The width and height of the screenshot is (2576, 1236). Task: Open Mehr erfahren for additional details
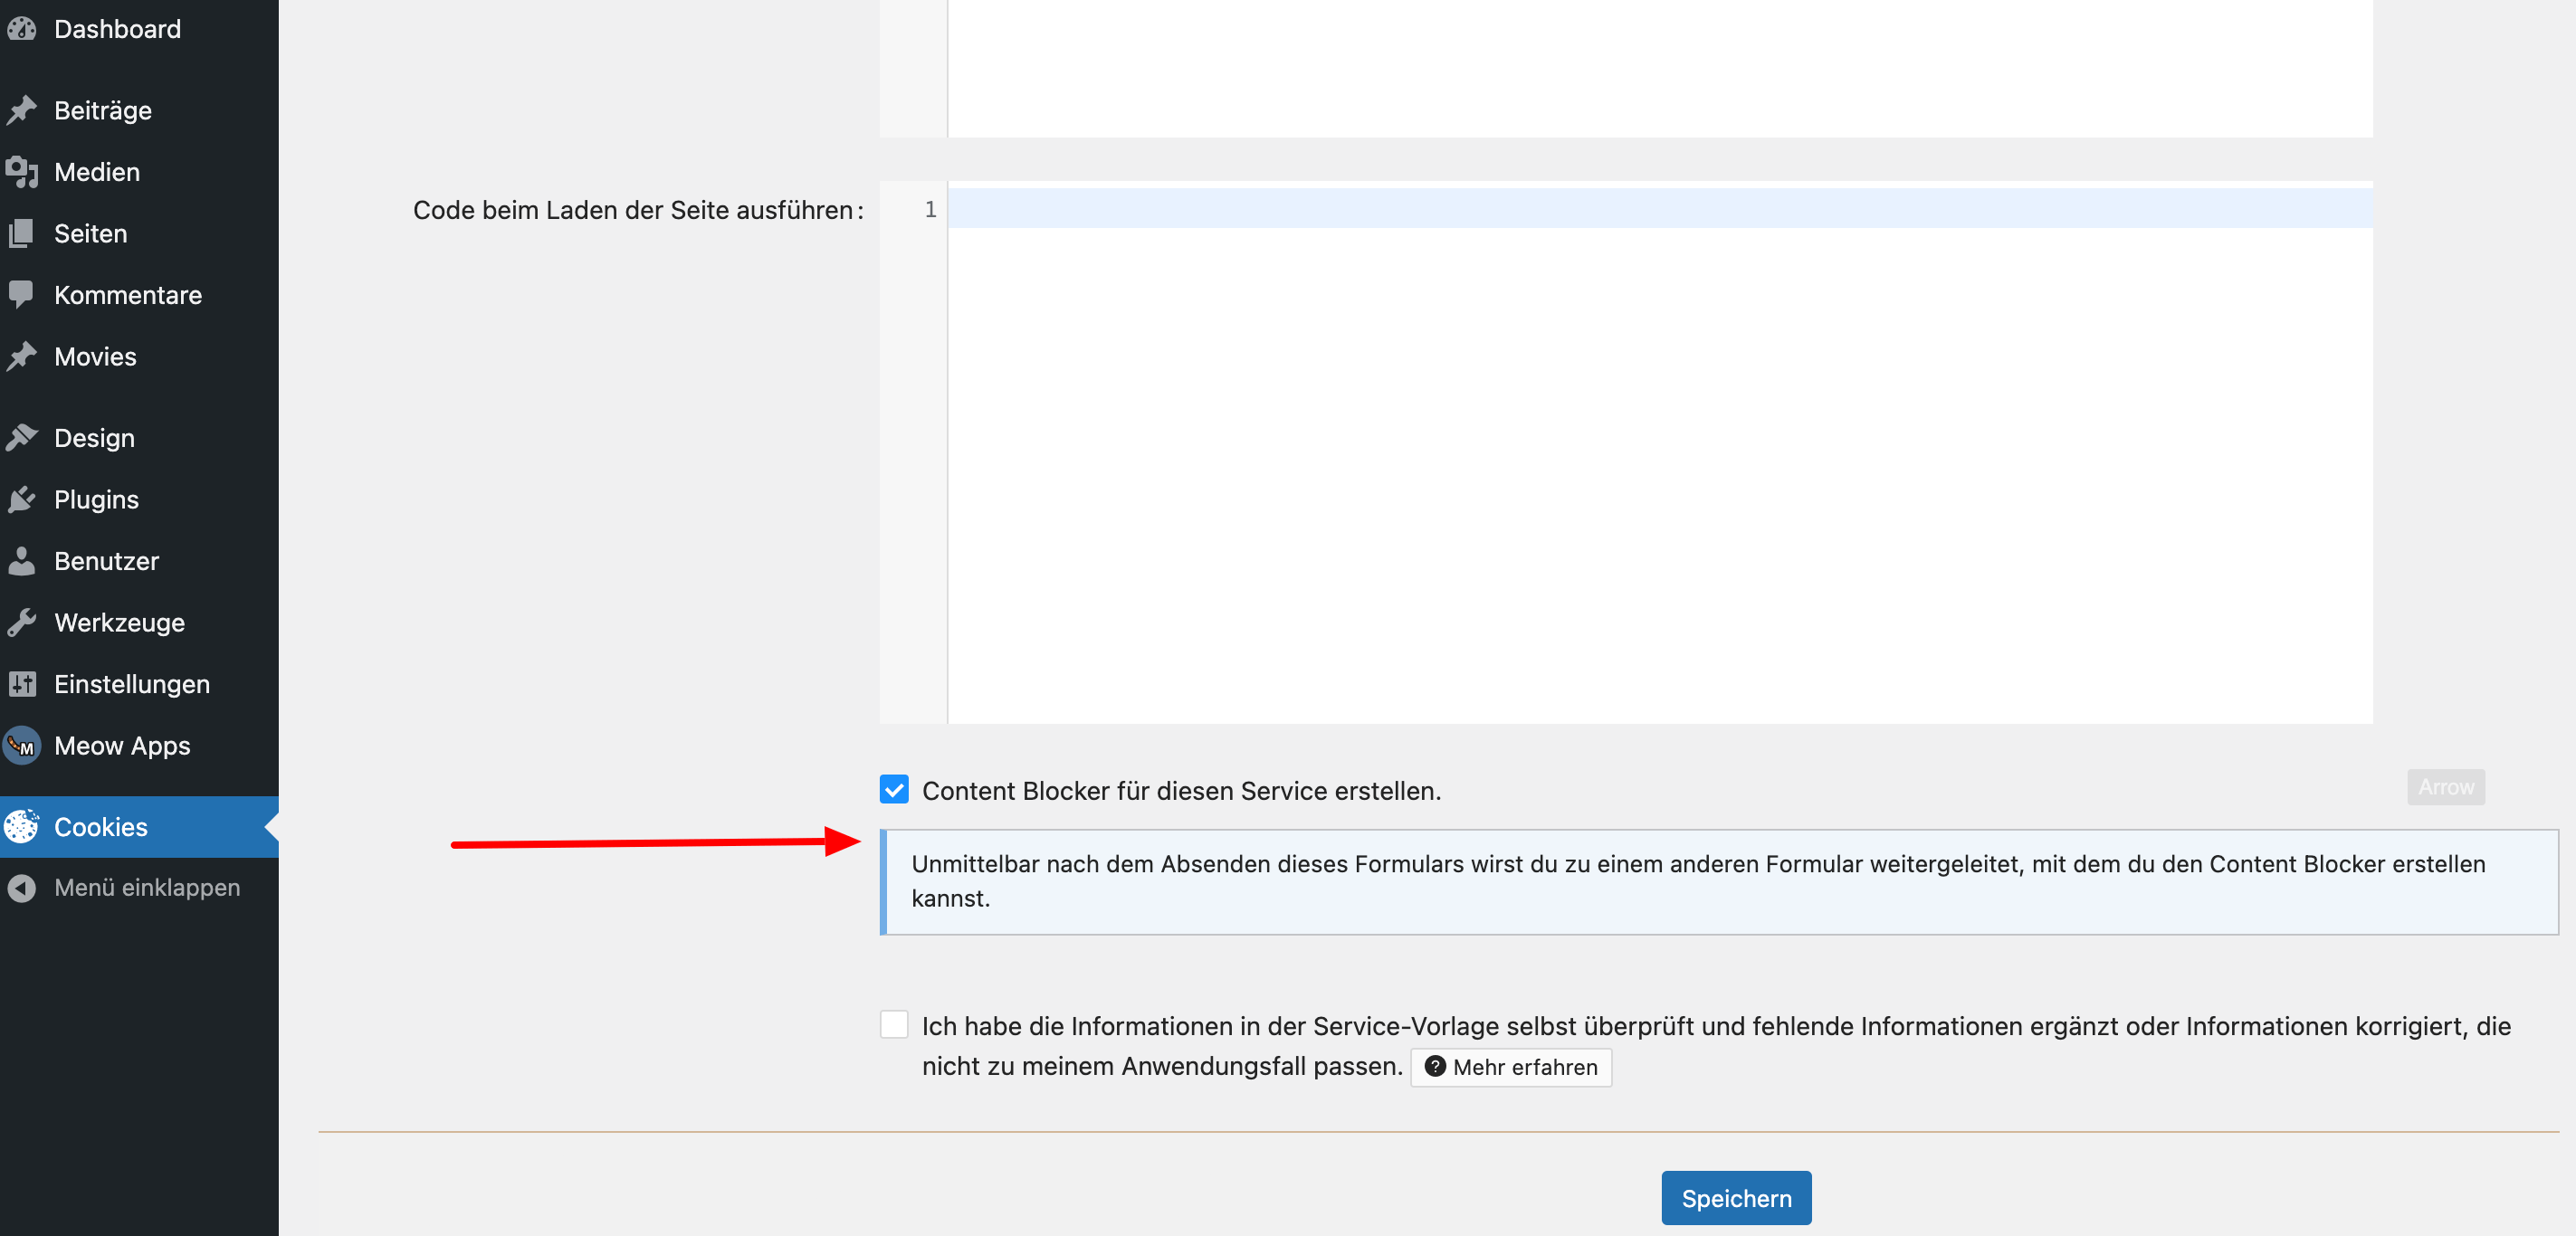[1510, 1067]
